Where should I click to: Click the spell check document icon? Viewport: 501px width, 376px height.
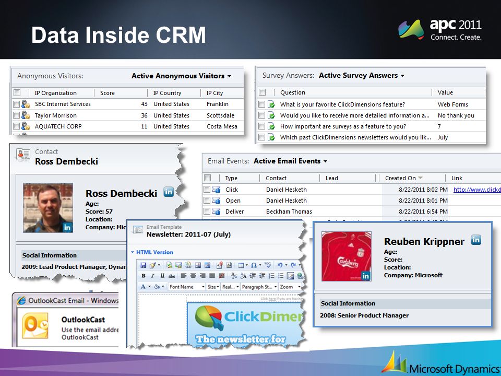[169, 265]
